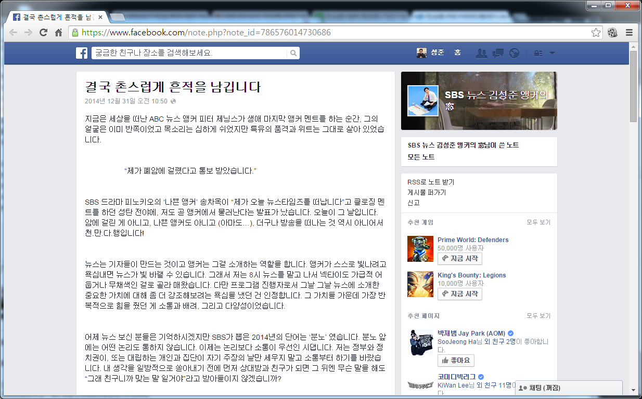This screenshot has height=399, width=642.
Task: Reload the current Facebook page
Action: [x=44, y=32]
